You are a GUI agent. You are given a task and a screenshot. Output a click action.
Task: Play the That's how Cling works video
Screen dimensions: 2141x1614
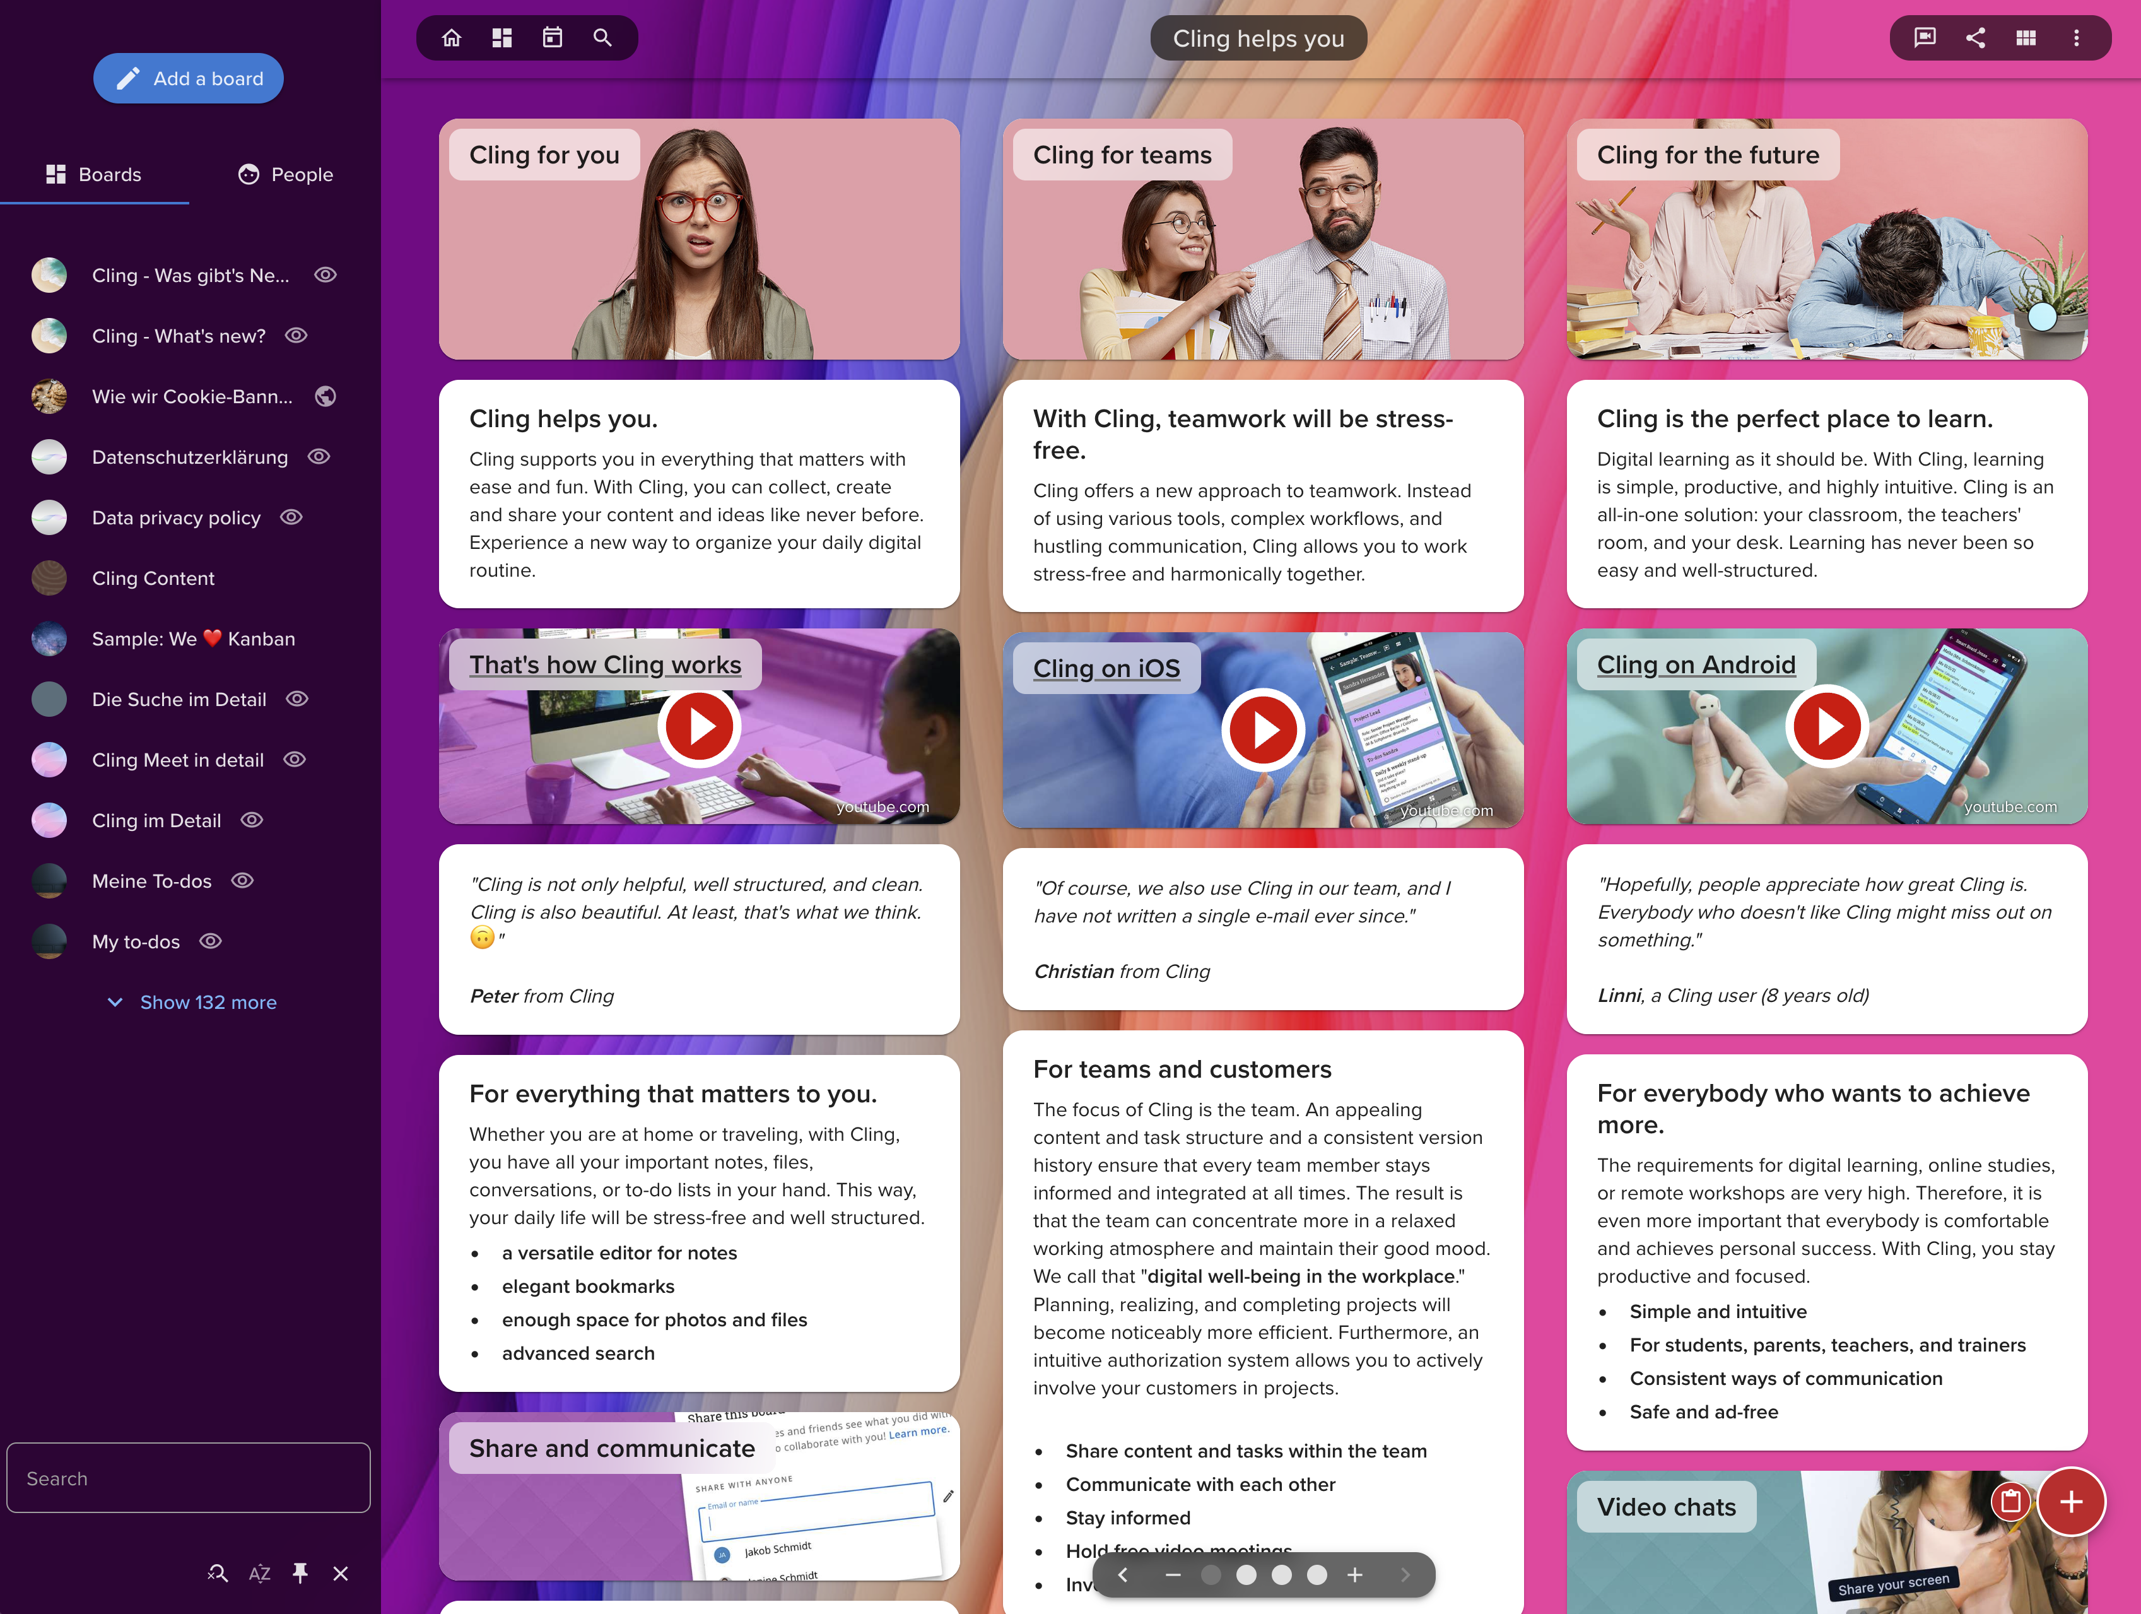tap(699, 726)
